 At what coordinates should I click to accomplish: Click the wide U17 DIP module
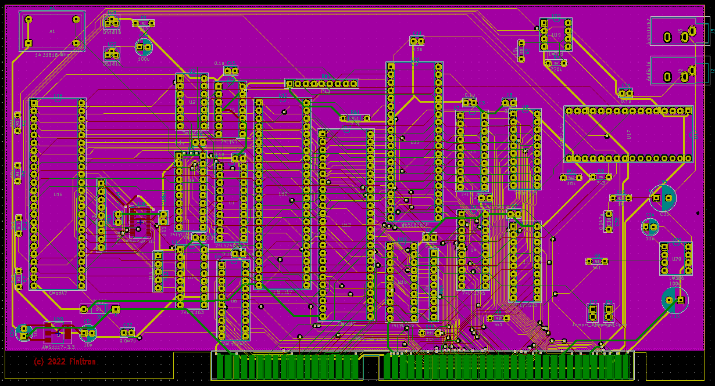[628, 134]
